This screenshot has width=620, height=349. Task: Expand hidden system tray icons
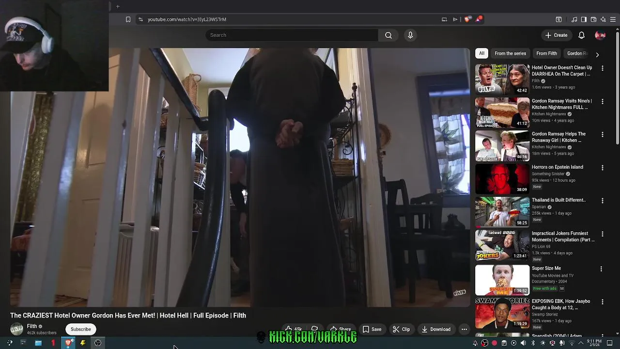click(581, 343)
